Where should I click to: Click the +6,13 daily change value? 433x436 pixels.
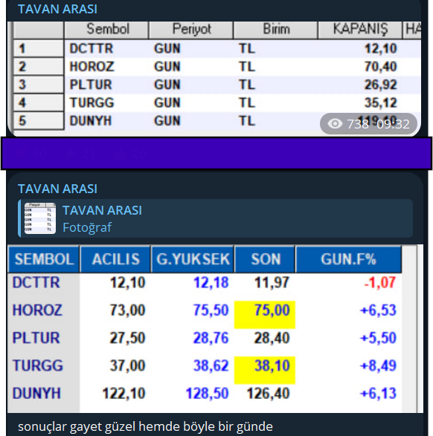378,393
